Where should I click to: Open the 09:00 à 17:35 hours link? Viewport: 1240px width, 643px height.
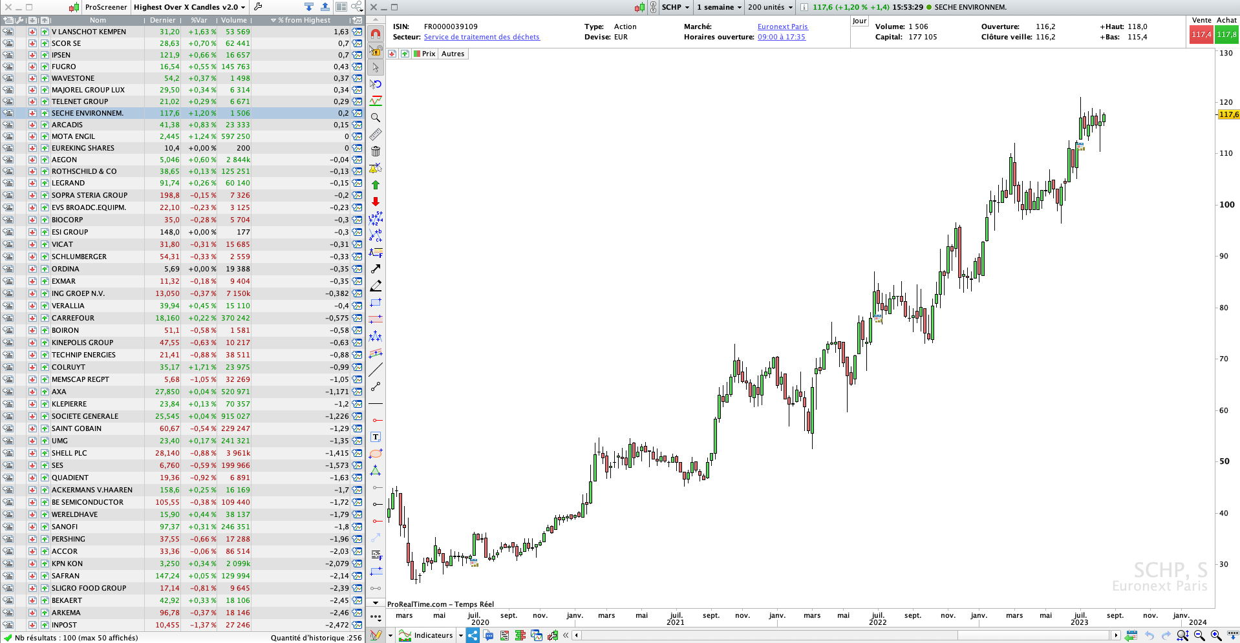[x=782, y=37]
